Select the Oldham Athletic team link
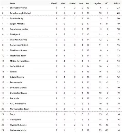122x133 pixels. [18, 130]
